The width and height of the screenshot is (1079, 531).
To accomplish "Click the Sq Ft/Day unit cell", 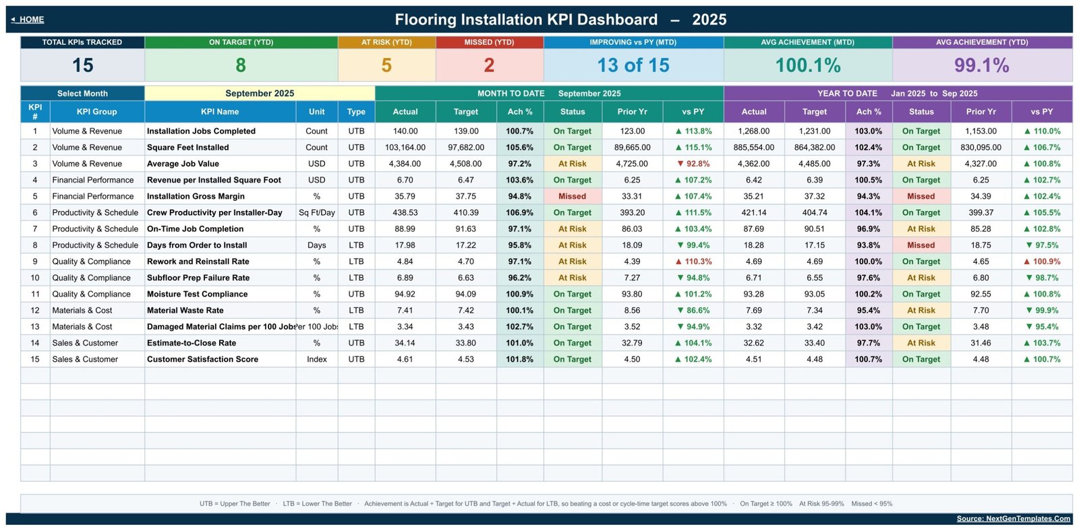I will pyautogui.click(x=317, y=212).
